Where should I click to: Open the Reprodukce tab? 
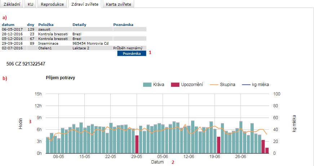[x=52, y=4]
